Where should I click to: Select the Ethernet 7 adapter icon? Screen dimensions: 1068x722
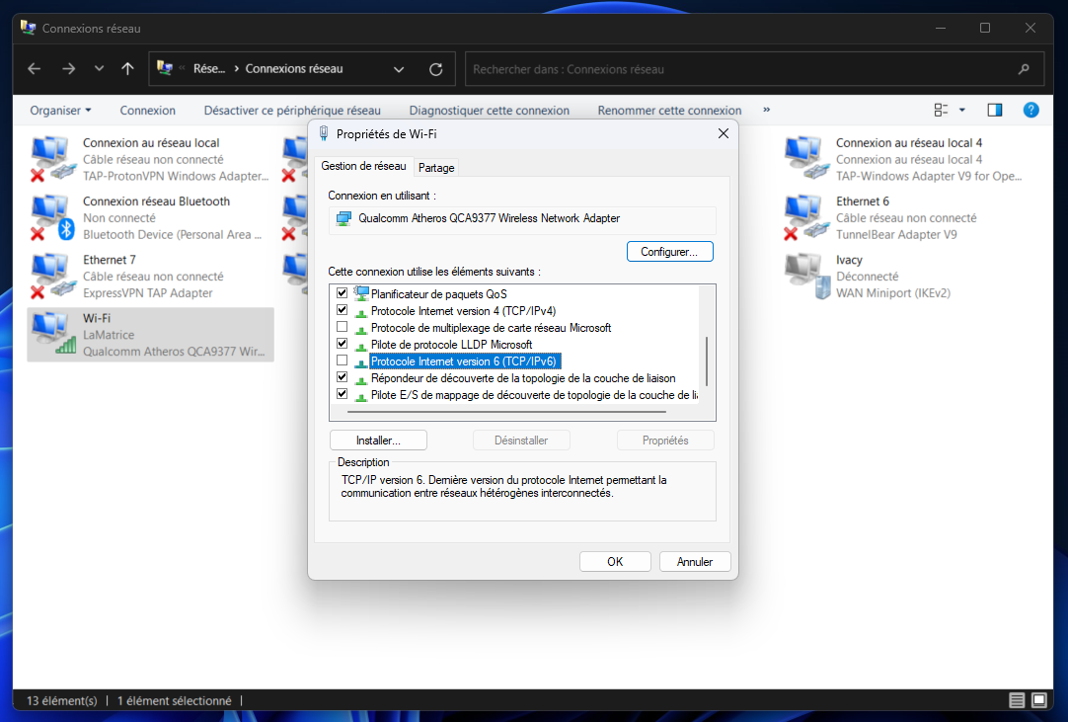point(52,277)
